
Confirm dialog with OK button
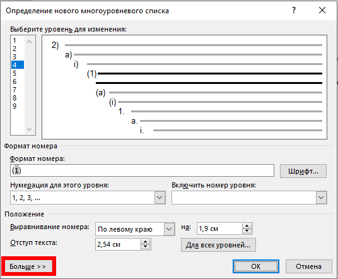tap(256, 266)
